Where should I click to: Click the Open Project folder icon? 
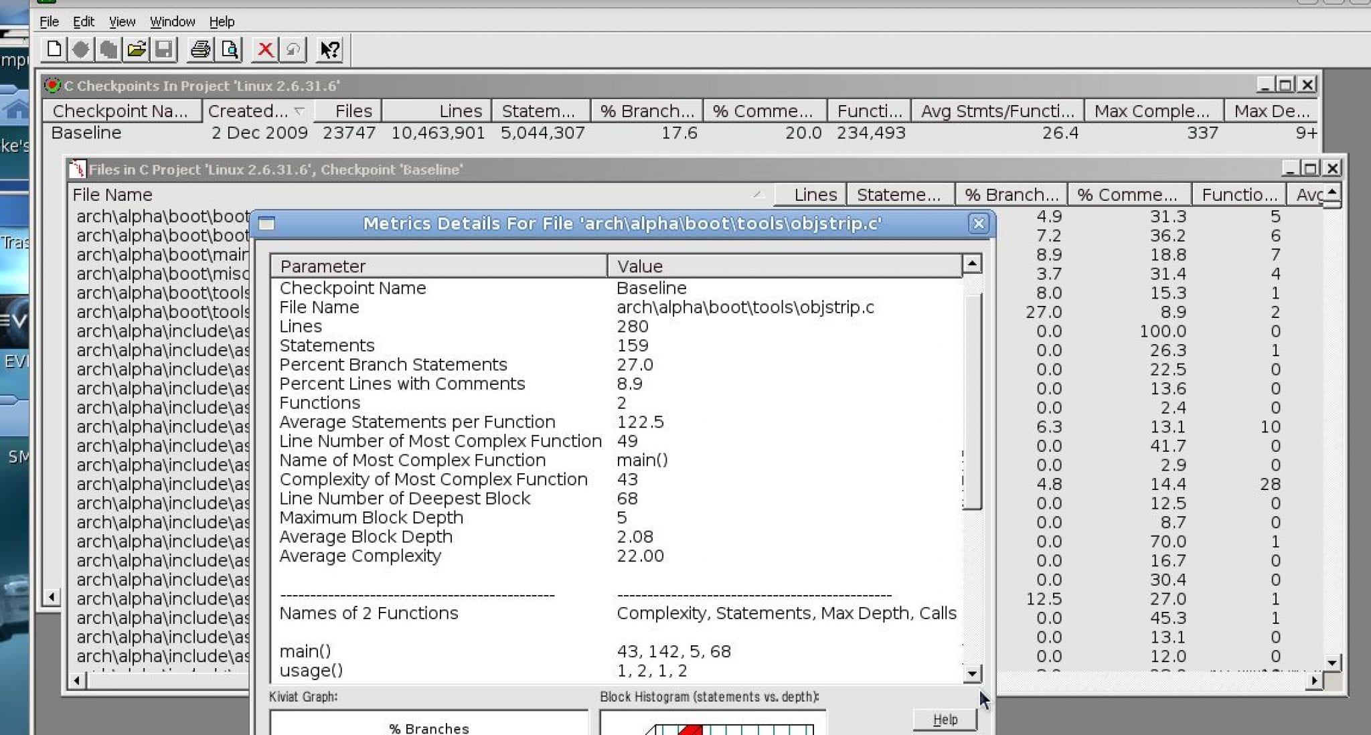(136, 50)
